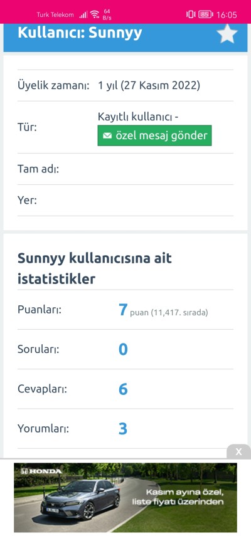
Task: Tap the battery indicator showing 85
Action: tap(205, 14)
